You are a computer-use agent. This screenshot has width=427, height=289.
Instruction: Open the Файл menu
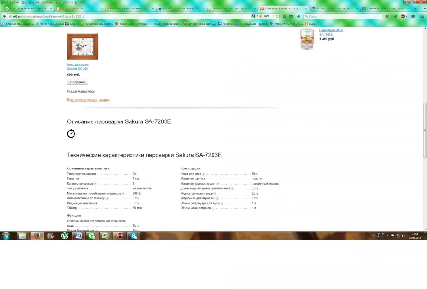[5, 2]
